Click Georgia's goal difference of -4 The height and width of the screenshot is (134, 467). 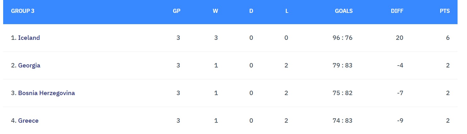400,66
